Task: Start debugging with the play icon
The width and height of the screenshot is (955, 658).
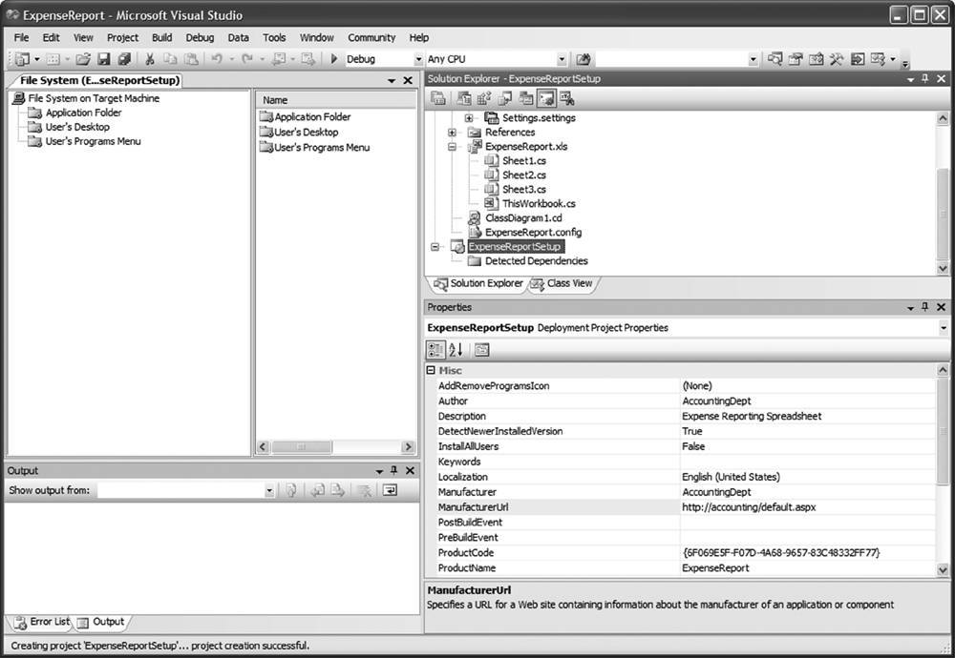Action: tap(333, 59)
